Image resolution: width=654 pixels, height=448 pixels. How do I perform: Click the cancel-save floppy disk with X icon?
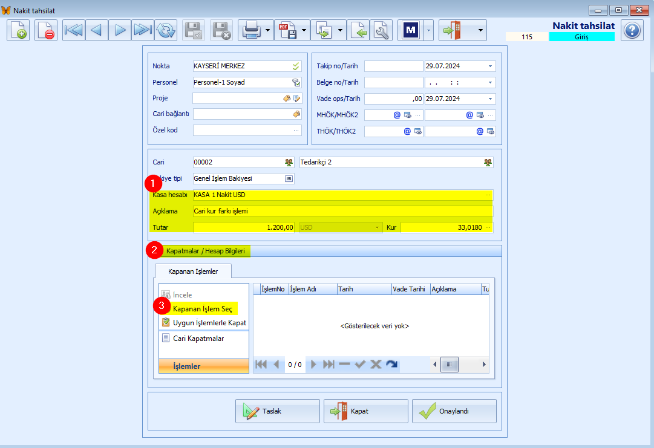pyautogui.click(x=221, y=30)
